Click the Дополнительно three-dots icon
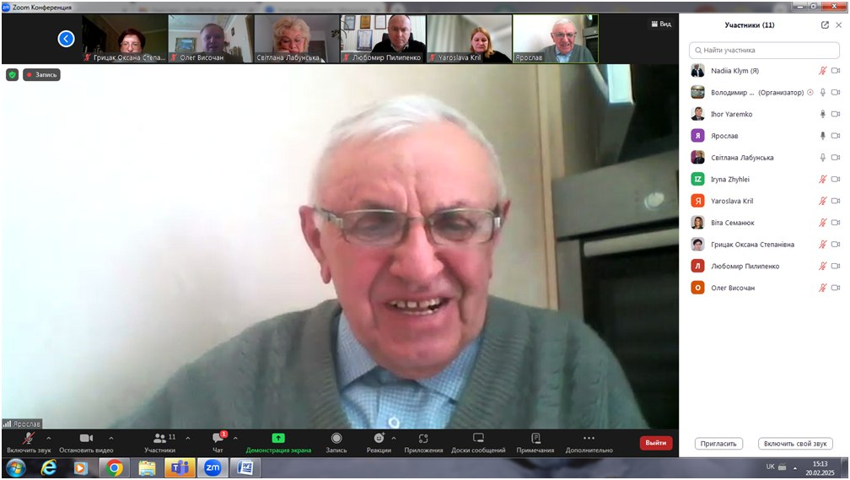850x480 pixels. pos(589,439)
